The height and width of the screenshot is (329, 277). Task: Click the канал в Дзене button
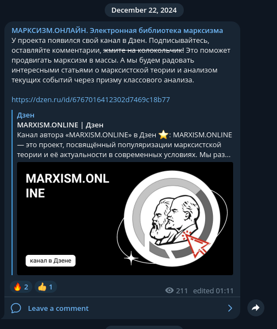click(50, 260)
